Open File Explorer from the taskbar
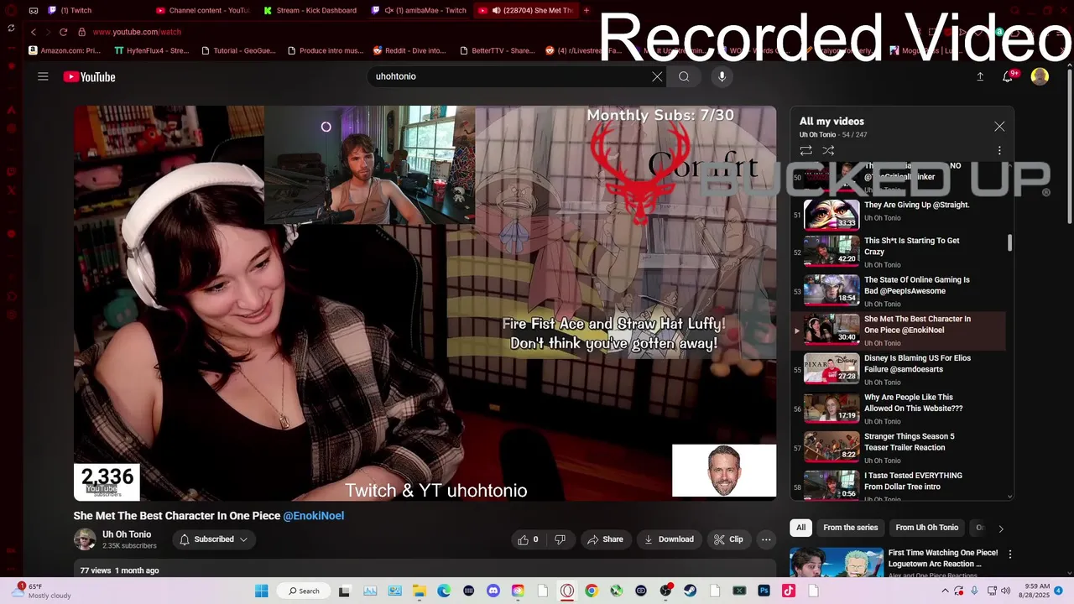 click(420, 591)
